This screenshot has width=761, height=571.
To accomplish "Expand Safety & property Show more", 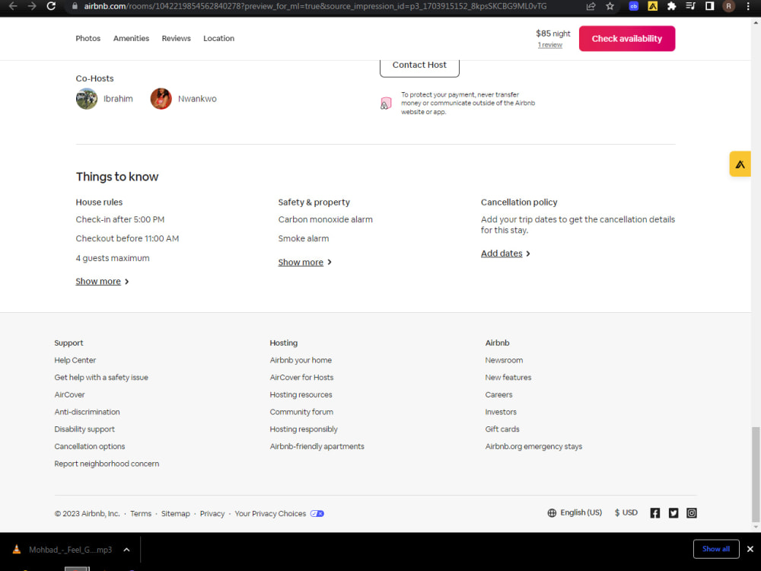I will (305, 262).
